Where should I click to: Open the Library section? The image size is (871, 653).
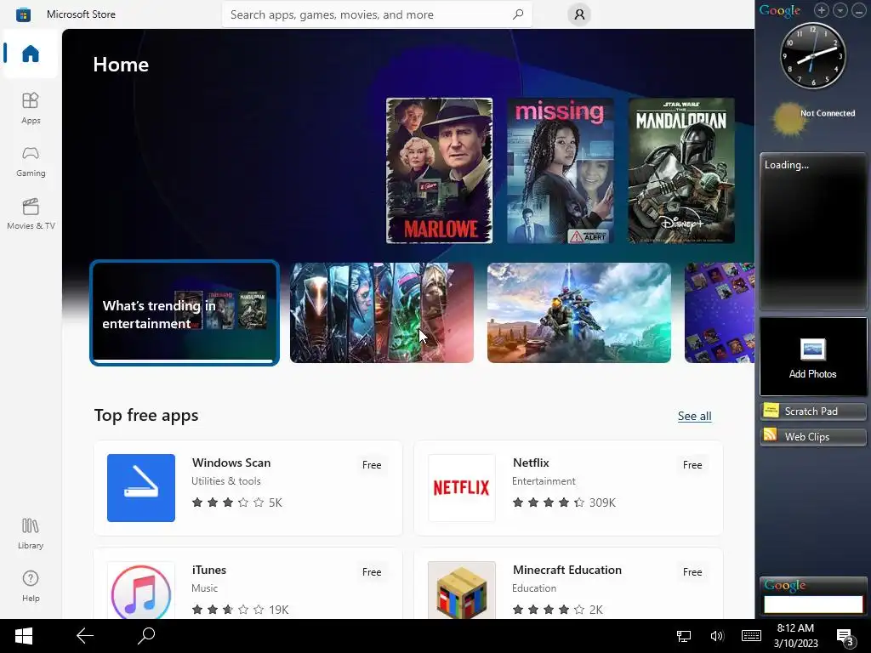pos(31,534)
